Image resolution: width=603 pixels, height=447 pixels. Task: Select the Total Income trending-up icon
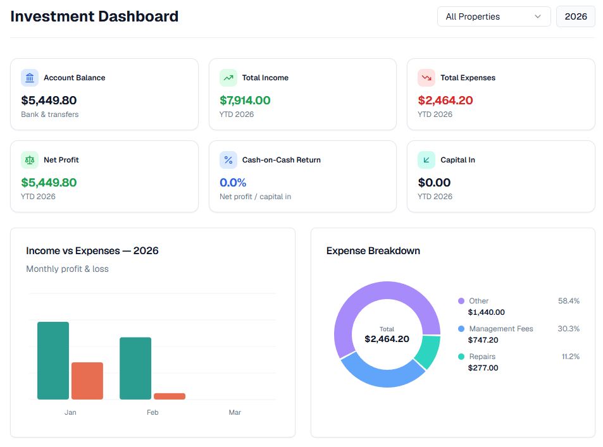point(227,77)
